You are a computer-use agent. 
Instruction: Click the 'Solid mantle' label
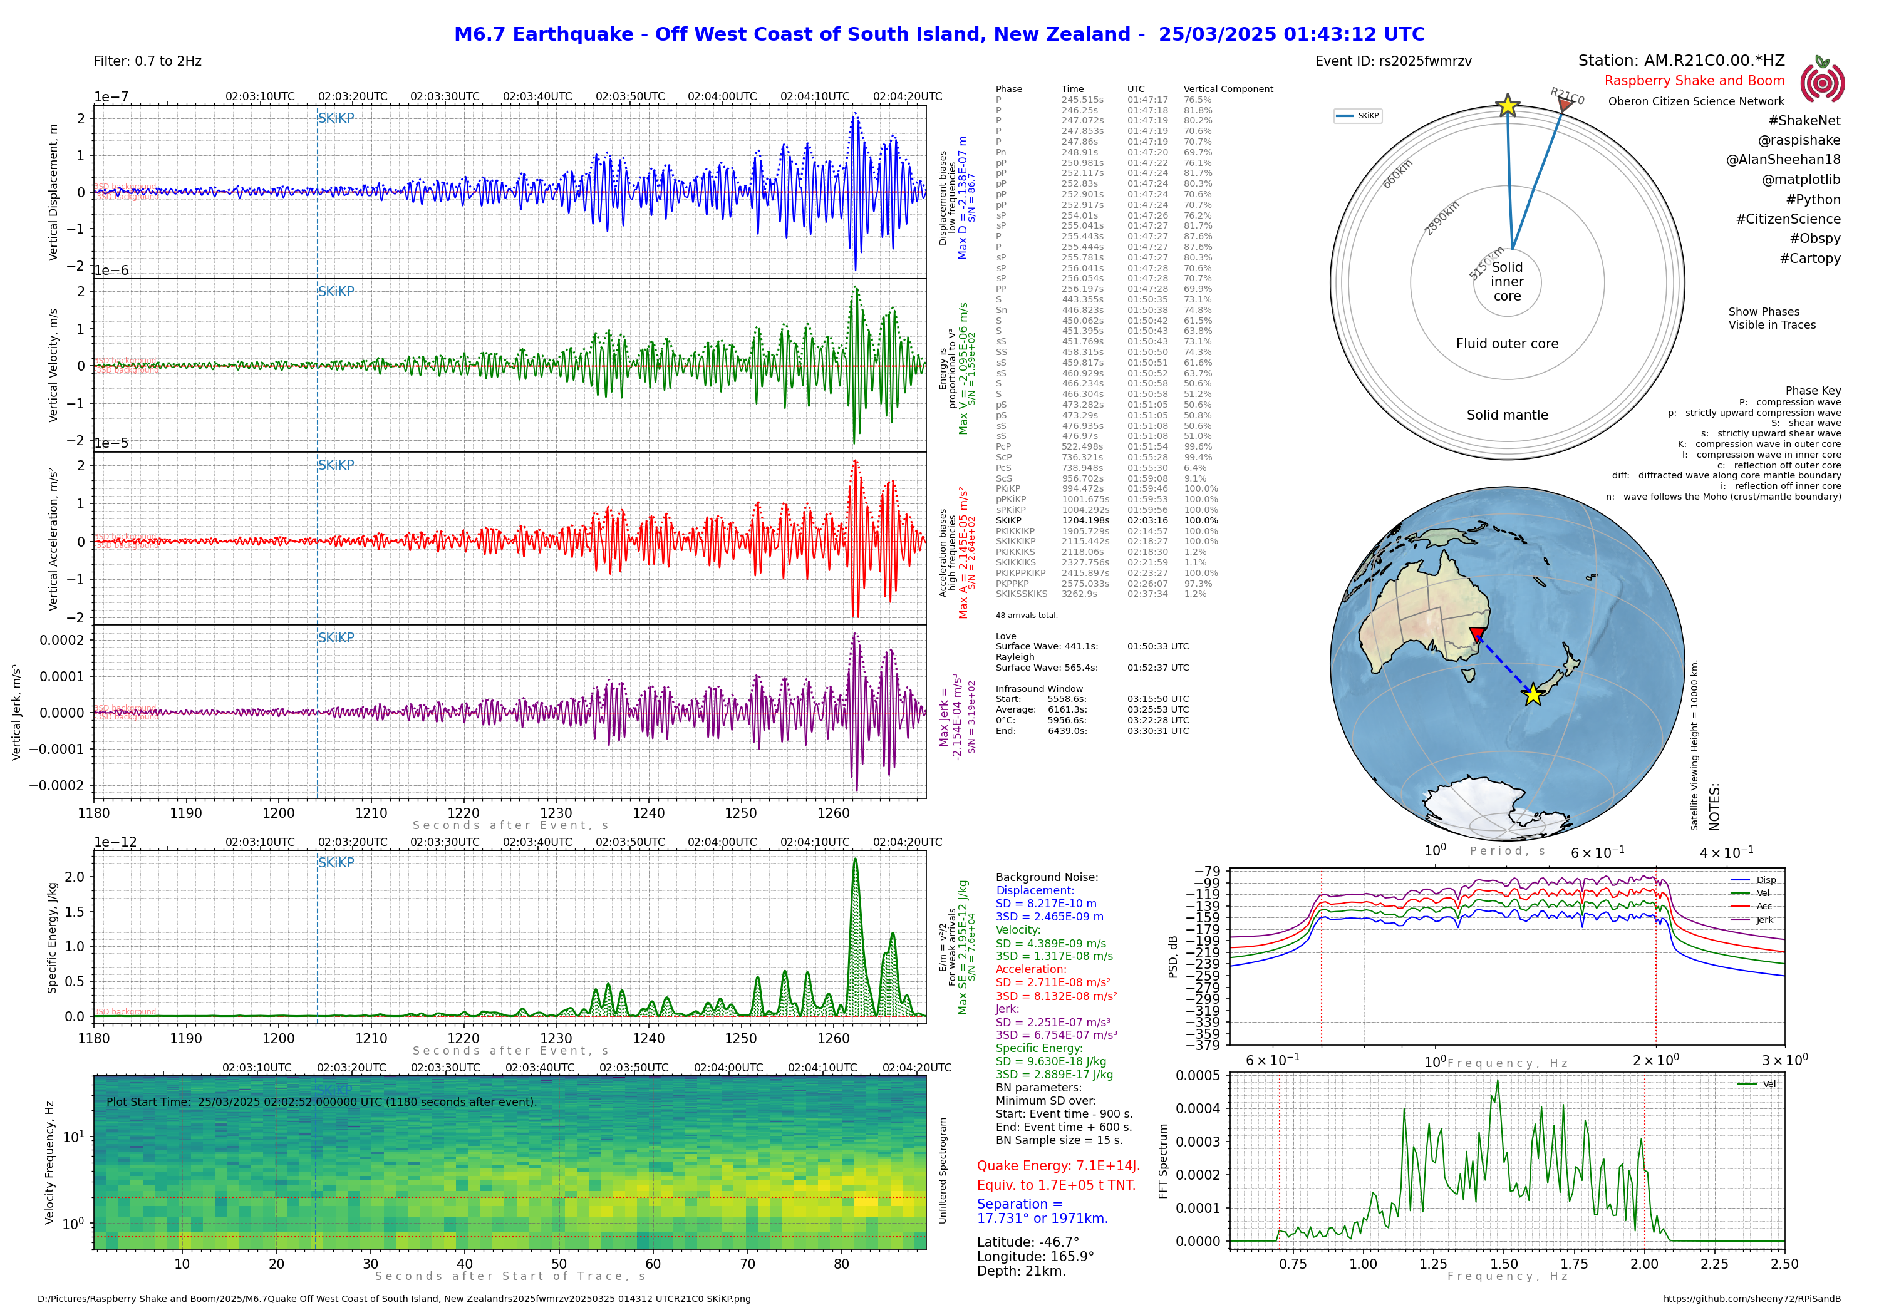pyautogui.click(x=1506, y=415)
